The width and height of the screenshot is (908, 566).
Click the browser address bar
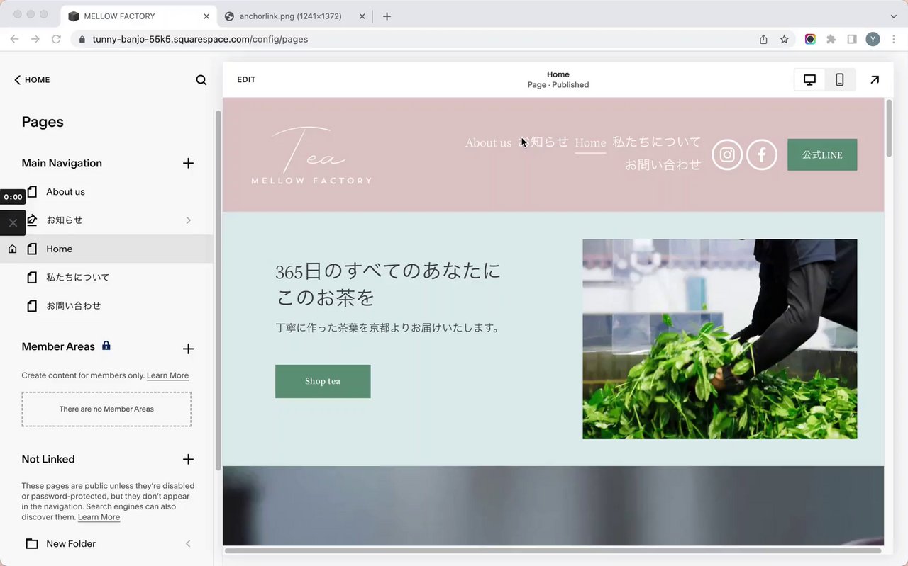(411, 39)
